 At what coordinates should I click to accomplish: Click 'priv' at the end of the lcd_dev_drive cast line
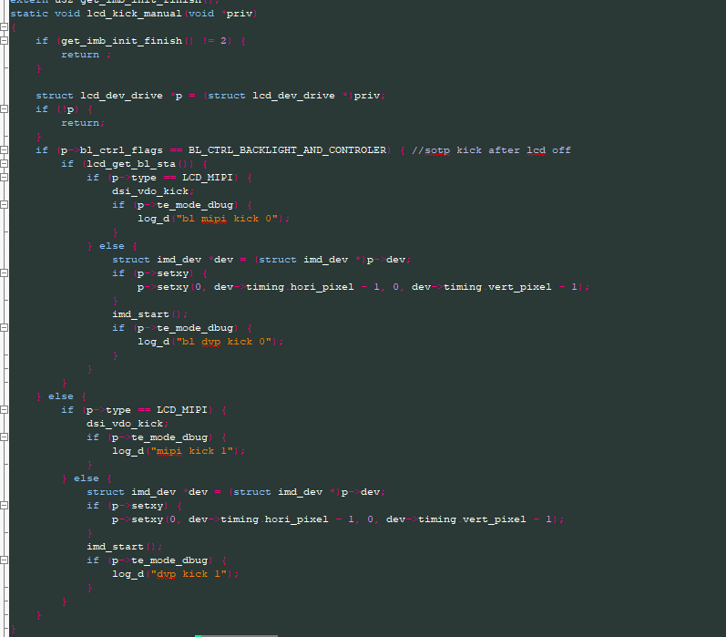(367, 96)
